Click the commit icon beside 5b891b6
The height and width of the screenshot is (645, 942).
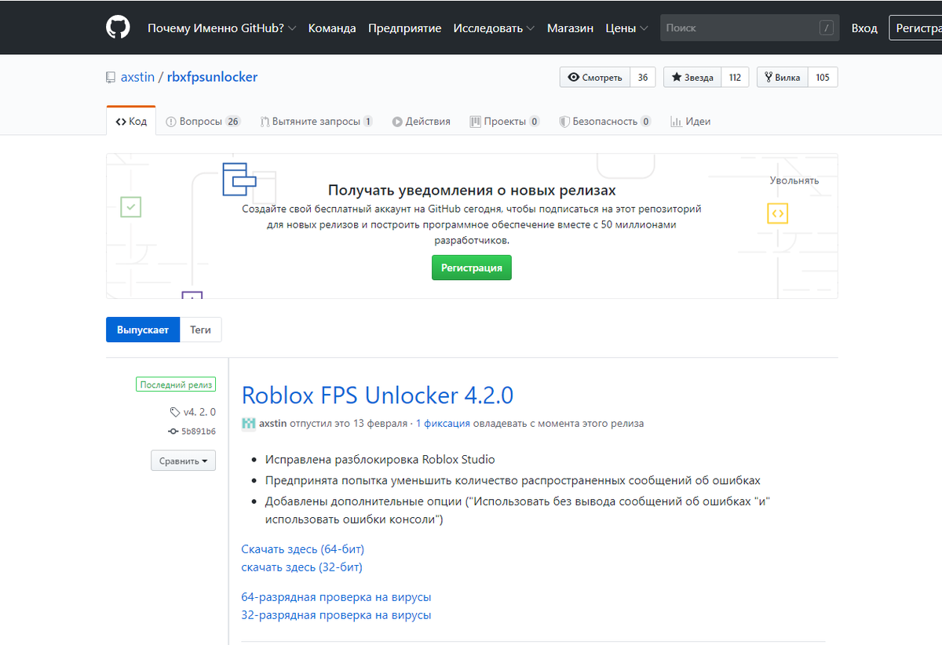point(173,432)
